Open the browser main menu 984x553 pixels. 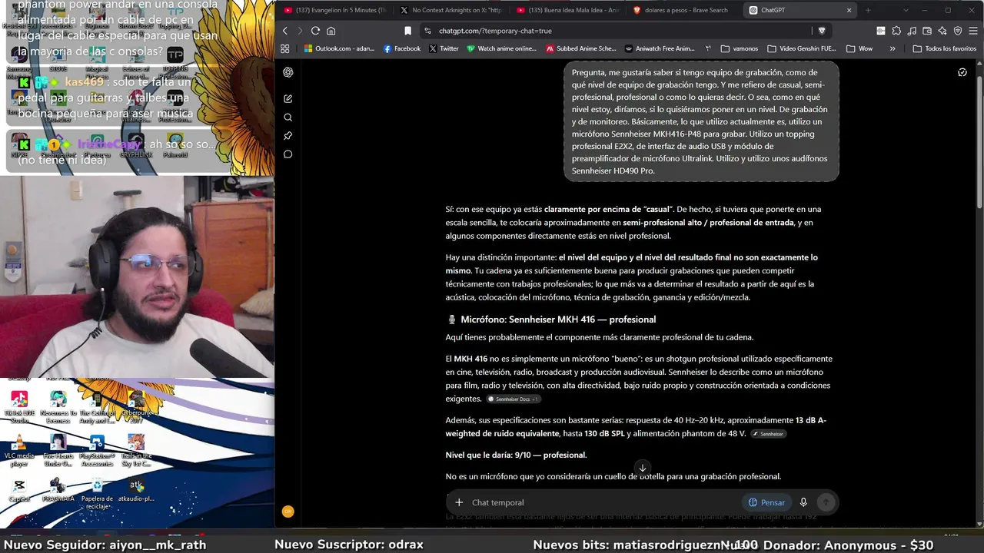coord(973,31)
